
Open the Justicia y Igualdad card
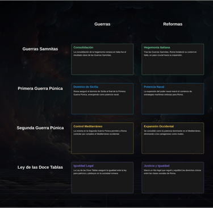pyautogui.click(x=173, y=177)
